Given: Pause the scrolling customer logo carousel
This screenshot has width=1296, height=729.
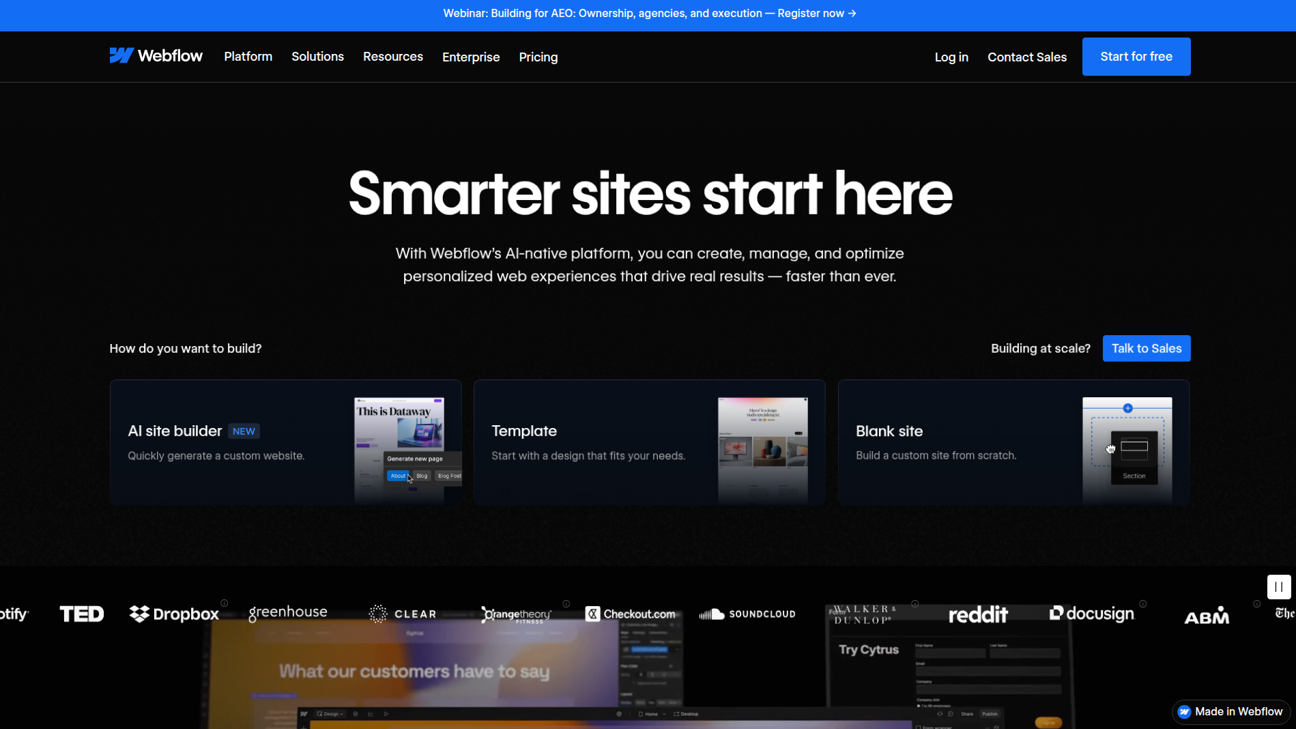Looking at the screenshot, I should (1278, 586).
